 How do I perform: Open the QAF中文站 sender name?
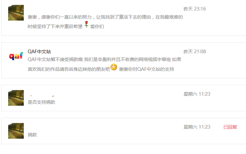tap(39, 52)
